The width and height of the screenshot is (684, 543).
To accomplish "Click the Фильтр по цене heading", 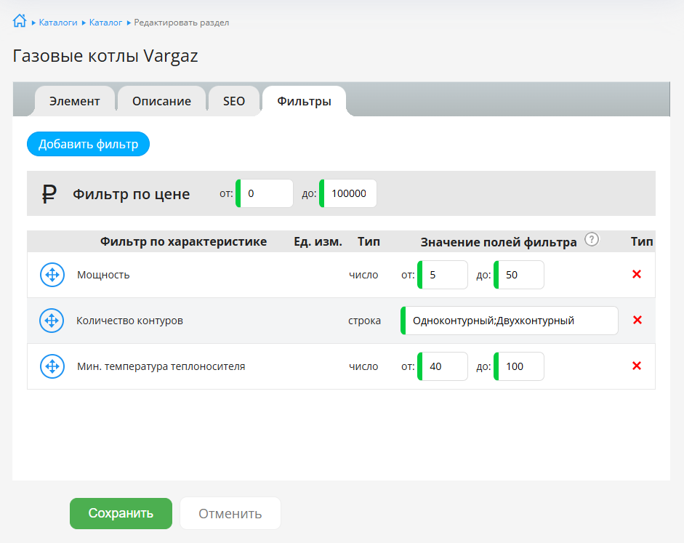I will coord(132,194).
